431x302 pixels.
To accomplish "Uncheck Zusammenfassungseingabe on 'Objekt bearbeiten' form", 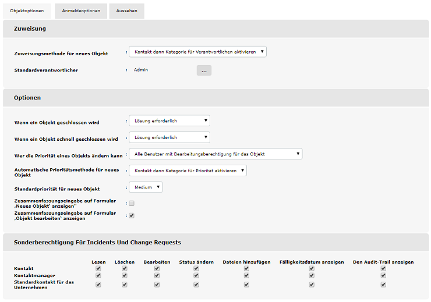I will pyautogui.click(x=132, y=215).
